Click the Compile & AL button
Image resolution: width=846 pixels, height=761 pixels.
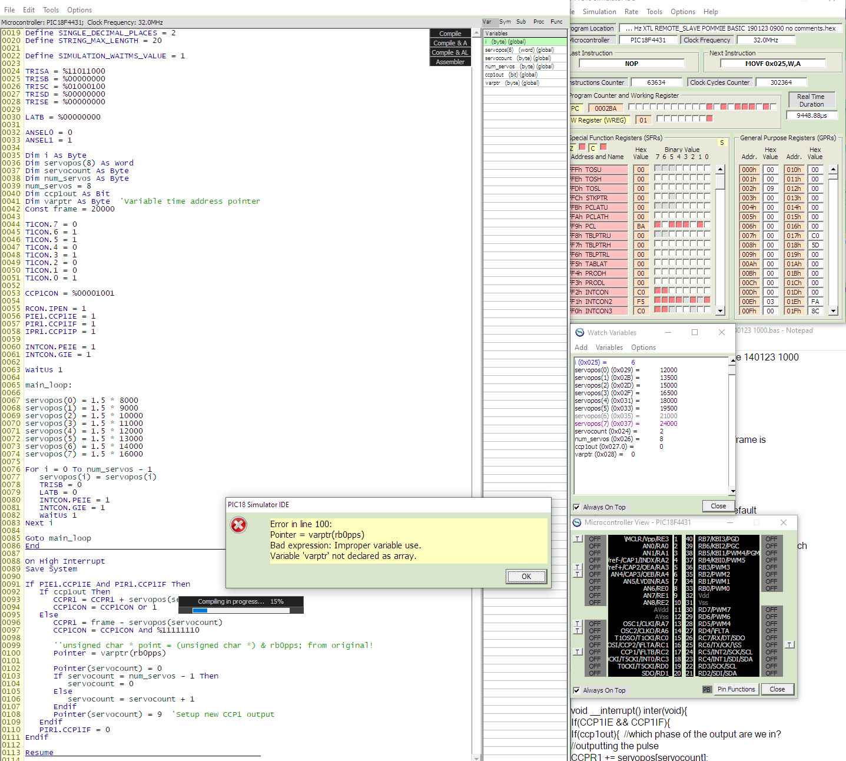pyautogui.click(x=450, y=52)
